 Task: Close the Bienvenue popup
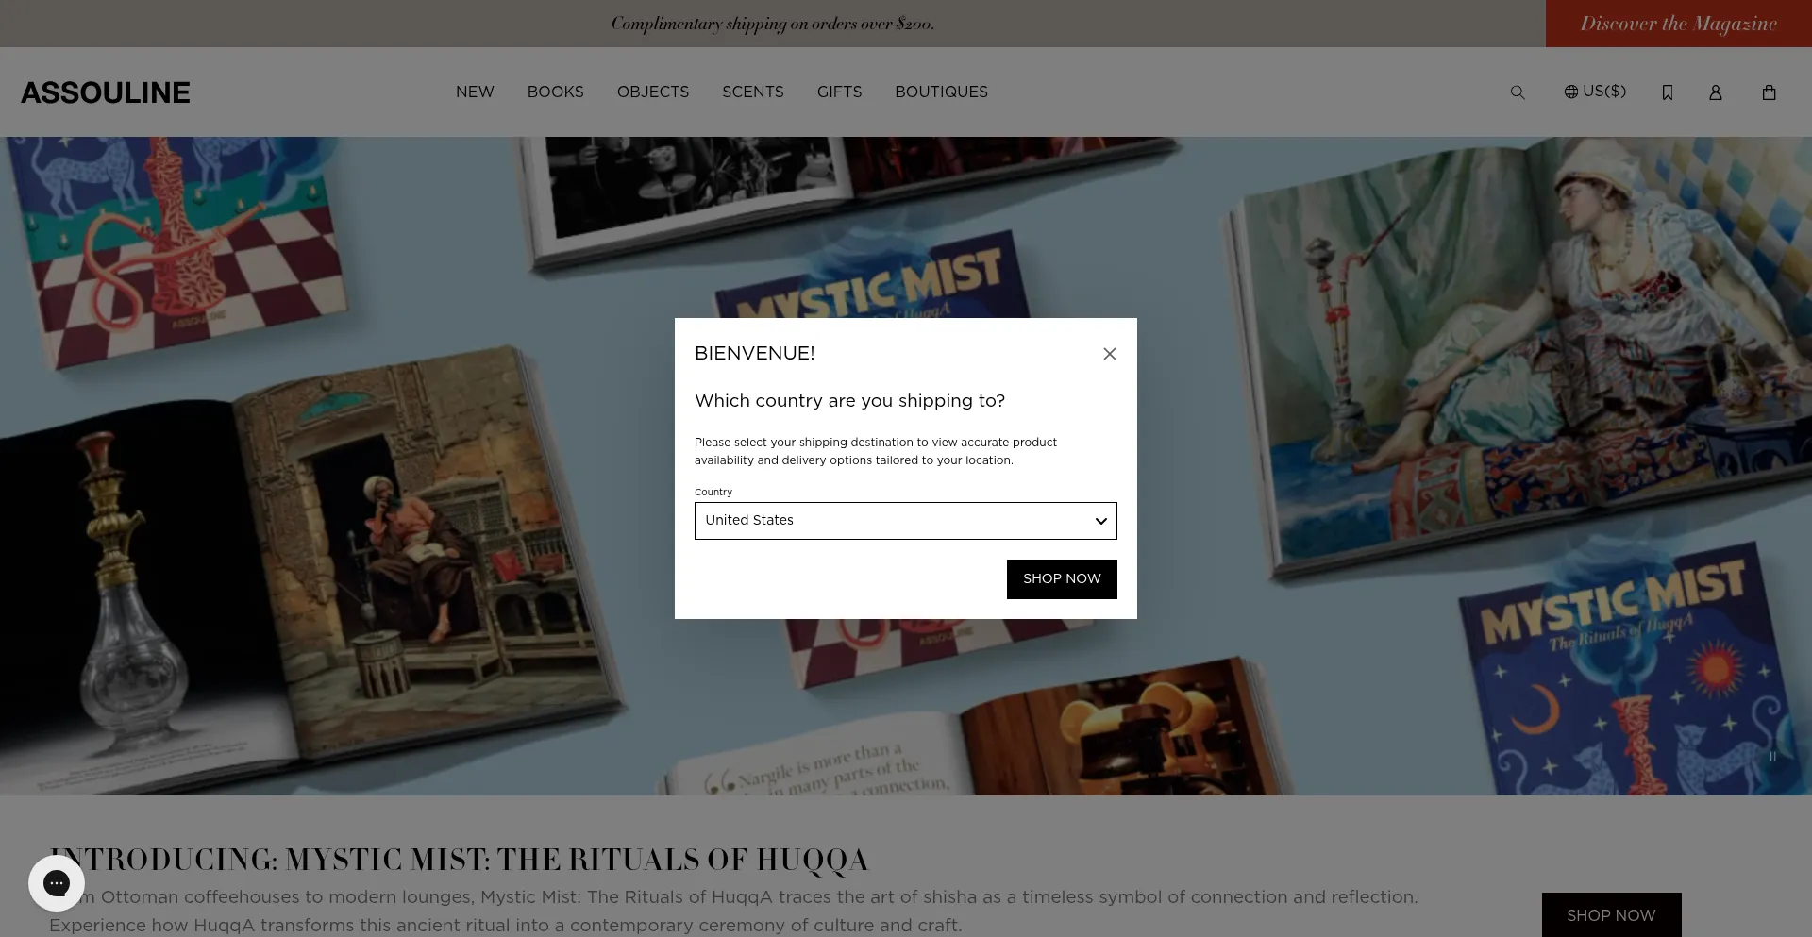1110,354
